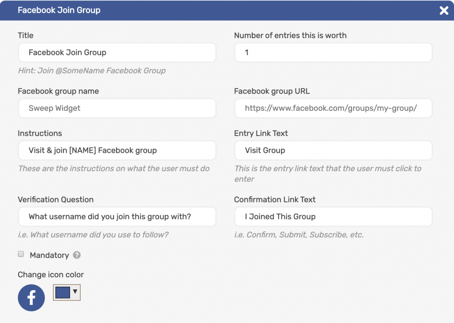Close the Facebook Join Group dialog
The height and width of the screenshot is (323, 454).
point(443,11)
